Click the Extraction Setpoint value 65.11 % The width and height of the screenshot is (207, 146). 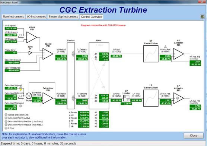[11, 88]
